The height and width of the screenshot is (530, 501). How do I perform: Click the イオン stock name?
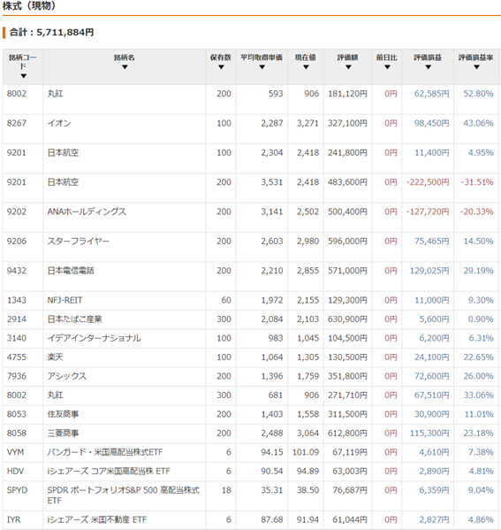(x=59, y=123)
